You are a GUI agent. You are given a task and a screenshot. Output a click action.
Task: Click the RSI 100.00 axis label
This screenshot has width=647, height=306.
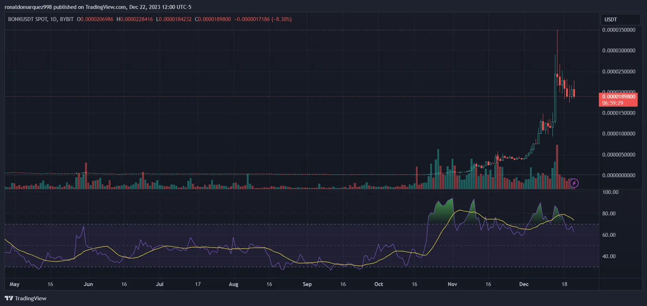click(611, 192)
